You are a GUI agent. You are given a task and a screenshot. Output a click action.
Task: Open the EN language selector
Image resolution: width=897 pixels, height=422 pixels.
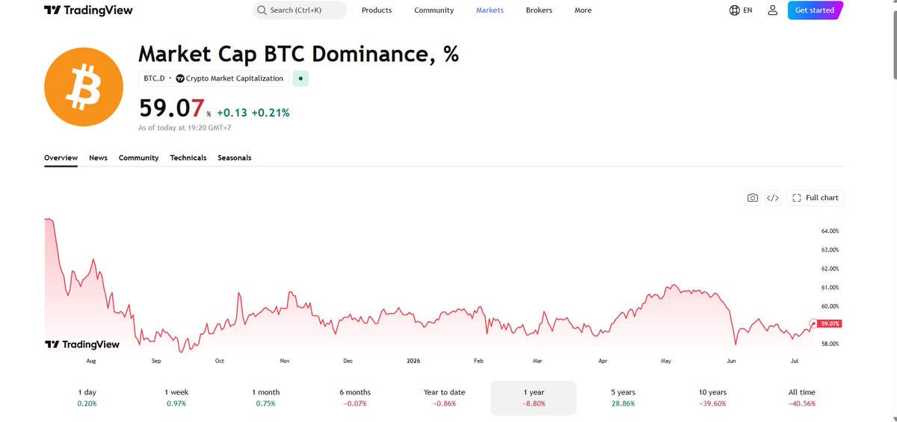pyautogui.click(x=741, y=10)
